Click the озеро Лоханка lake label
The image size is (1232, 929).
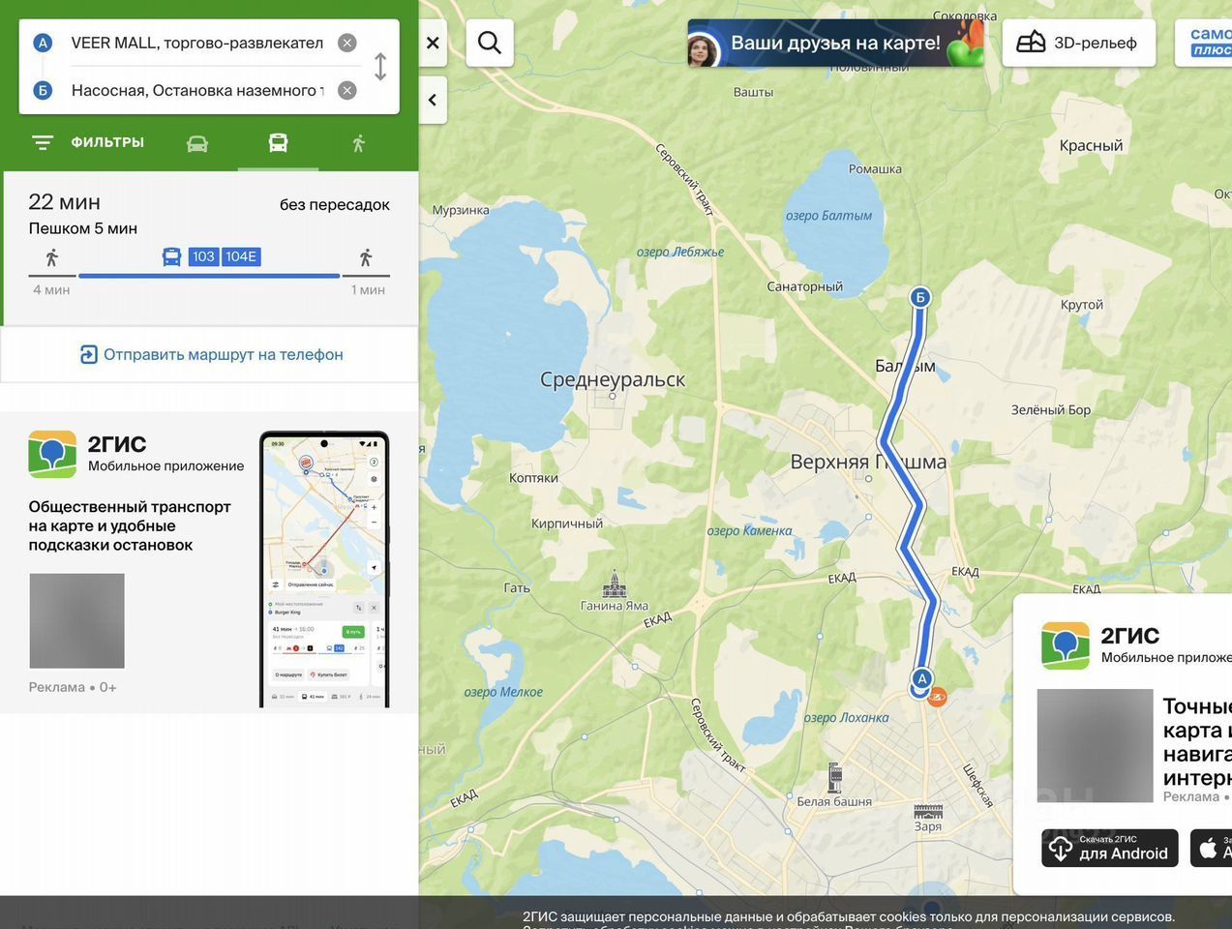[847, 718]
